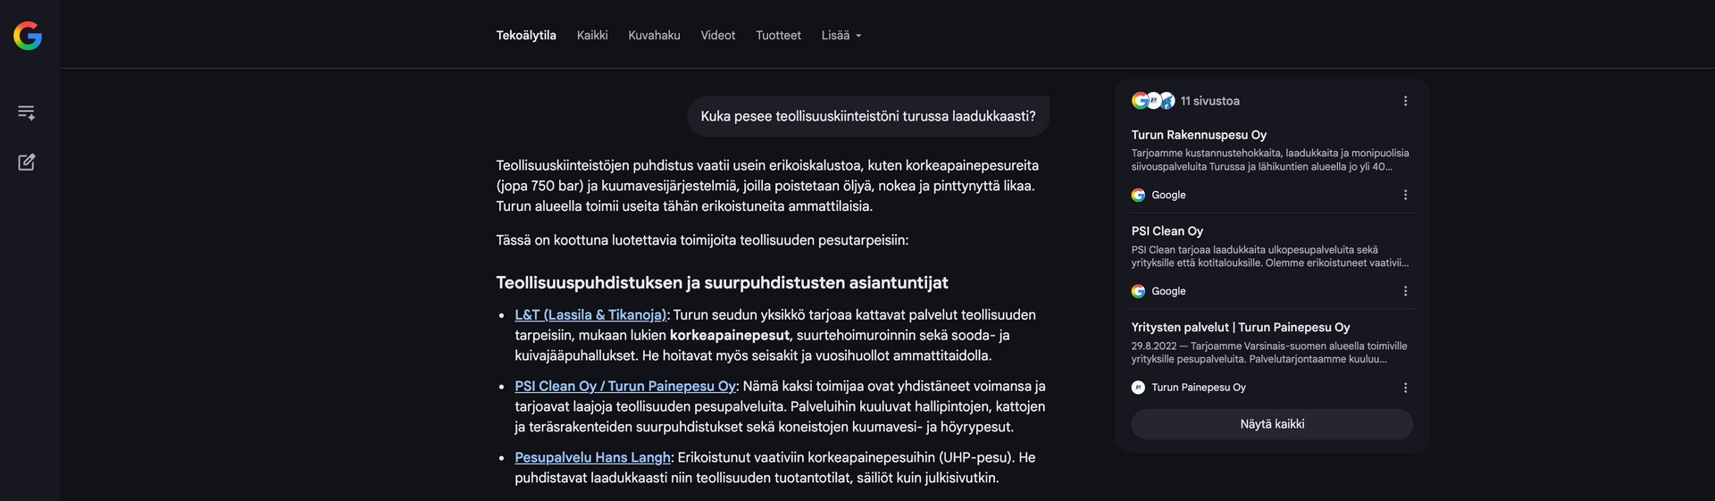Open the three-dot menu beside 11 sivustoa
The height and width of the screenshot is (501, 1715).
[1405, 101]
